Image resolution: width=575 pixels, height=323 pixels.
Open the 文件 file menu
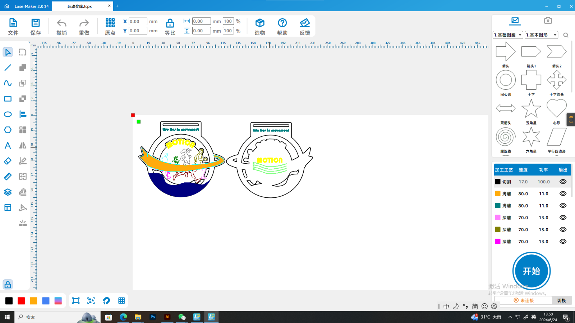tap(13, 27)
